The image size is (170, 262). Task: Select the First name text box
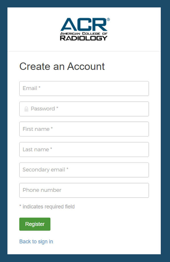click(x=84, y=129)
